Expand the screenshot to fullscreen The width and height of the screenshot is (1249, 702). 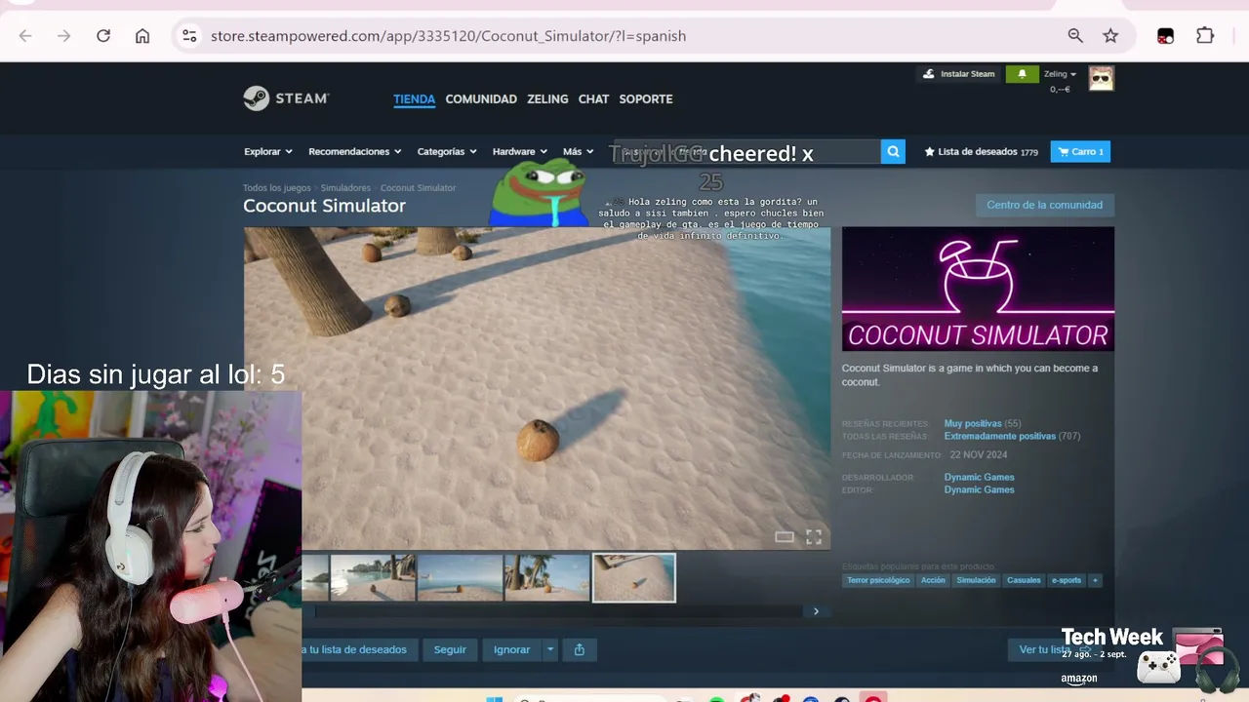[814, 537]
